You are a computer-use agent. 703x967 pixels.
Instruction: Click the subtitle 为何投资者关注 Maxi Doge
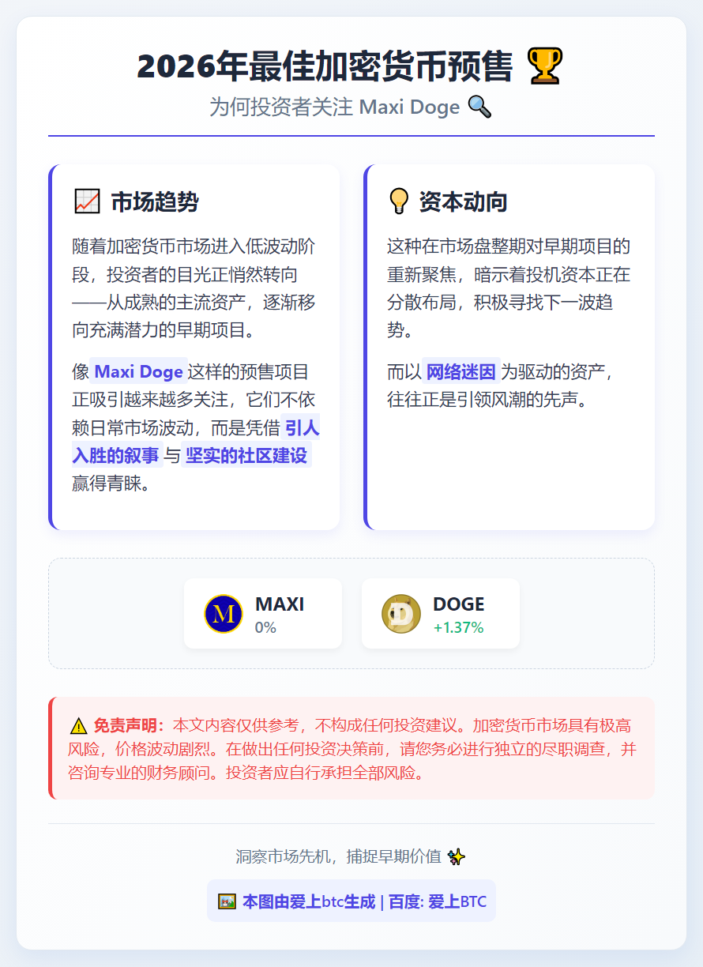(x=334, y=107)
